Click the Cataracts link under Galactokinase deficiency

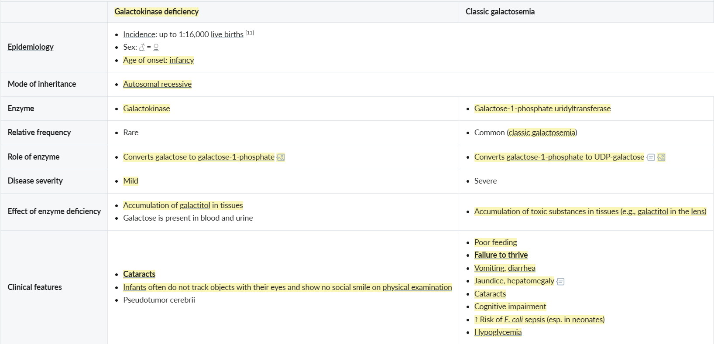[139, 274]
